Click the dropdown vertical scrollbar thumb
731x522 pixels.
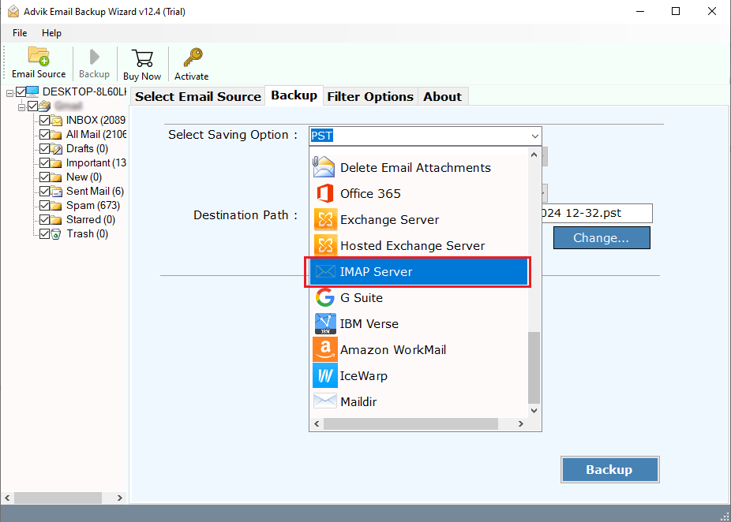[534, 368]
